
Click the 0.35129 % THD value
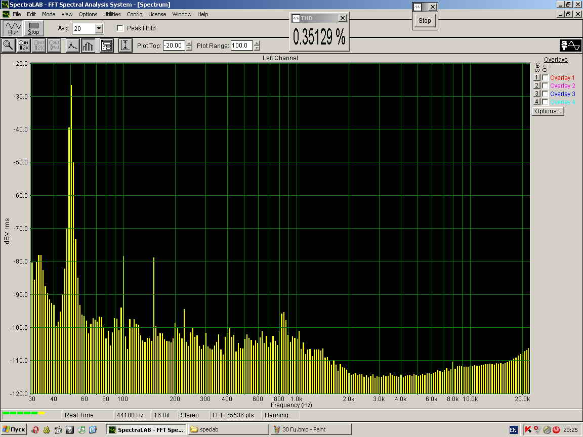(319, 37)
